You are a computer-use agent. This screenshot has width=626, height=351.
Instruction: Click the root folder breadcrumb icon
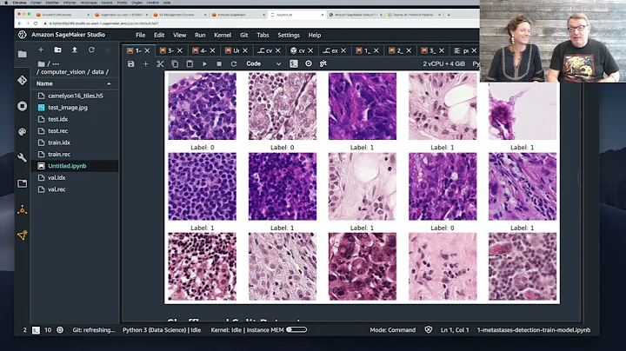[41, 63]
